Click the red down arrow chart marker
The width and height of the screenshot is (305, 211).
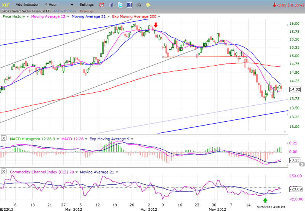pos(156,26)
